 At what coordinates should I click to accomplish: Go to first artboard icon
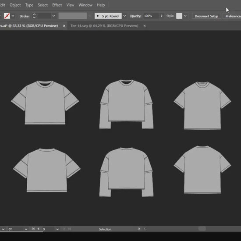33,229
